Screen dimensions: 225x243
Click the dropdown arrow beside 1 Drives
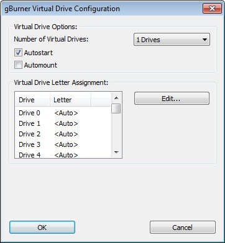pyautogui.click(x=204, y=40)
